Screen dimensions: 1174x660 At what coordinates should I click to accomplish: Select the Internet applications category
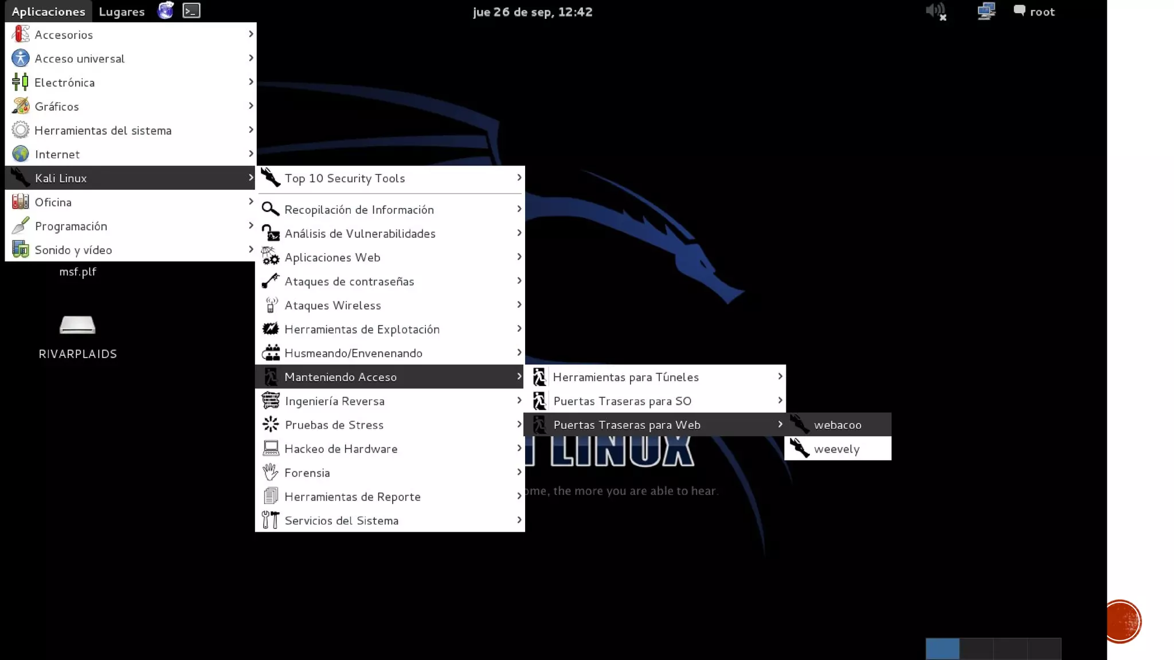[x=57, y=154]
